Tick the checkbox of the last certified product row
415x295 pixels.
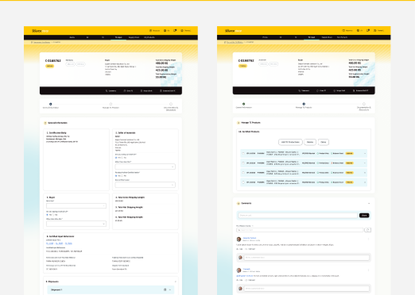[243, 182]
